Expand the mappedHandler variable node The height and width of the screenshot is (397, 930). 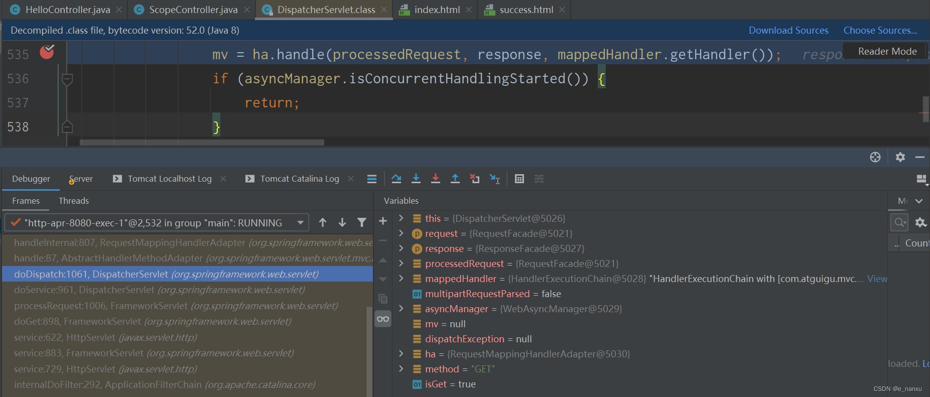pos(401,279)
